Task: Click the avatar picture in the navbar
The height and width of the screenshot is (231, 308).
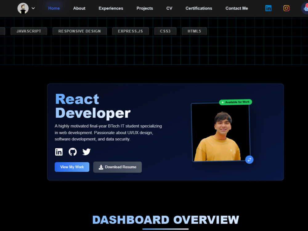Action: (x=23, y=8)
